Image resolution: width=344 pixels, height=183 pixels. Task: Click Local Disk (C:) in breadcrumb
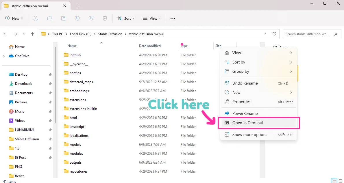(x=81, y=34)
